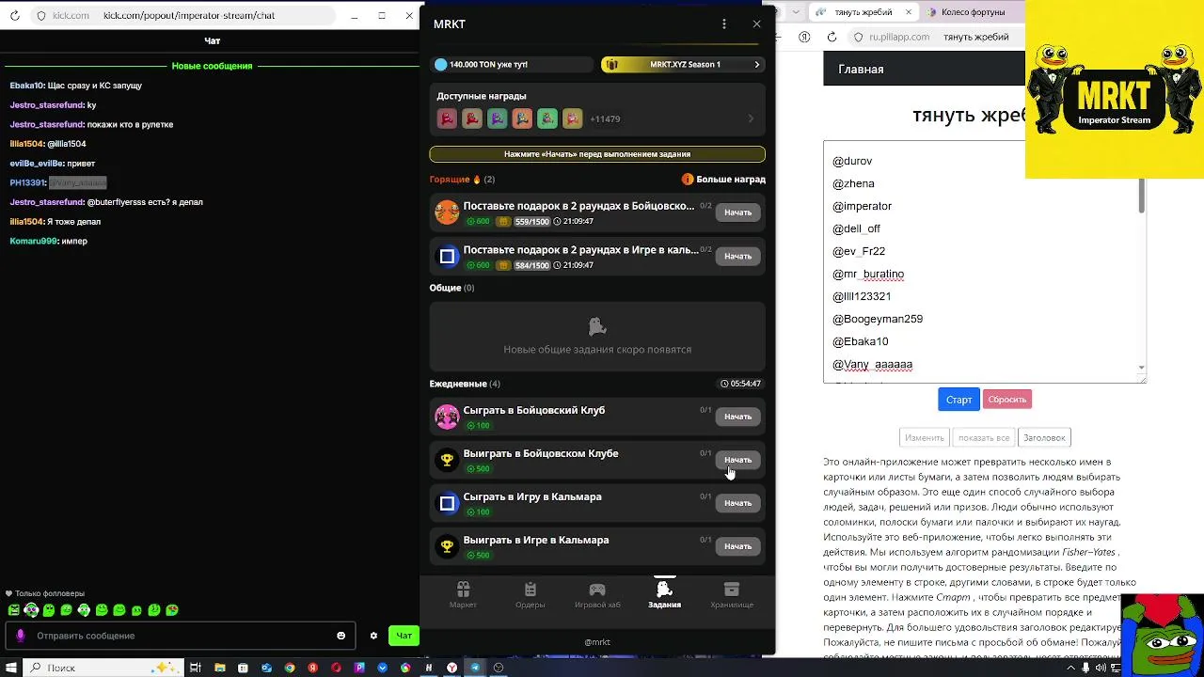The image size is (1204, 677).
Task: Click kick.com site info icon in address bar
Action: 40,16
